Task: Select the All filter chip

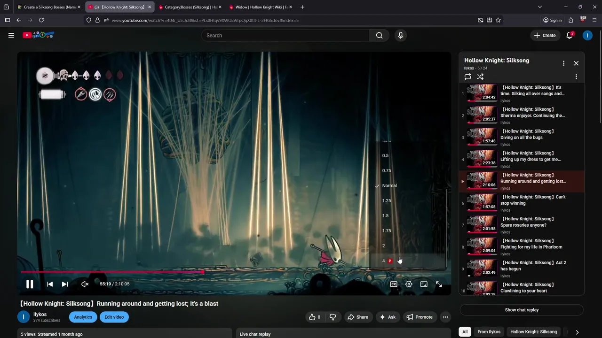Action: pos(465,332)
